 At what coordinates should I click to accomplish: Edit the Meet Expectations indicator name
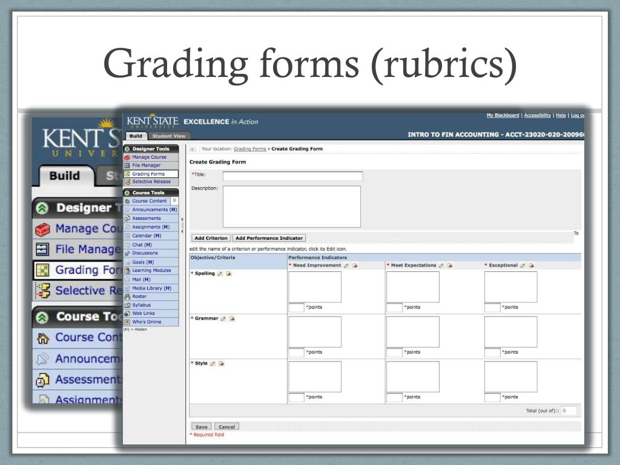pyautogui.click(x=441, y=265)
